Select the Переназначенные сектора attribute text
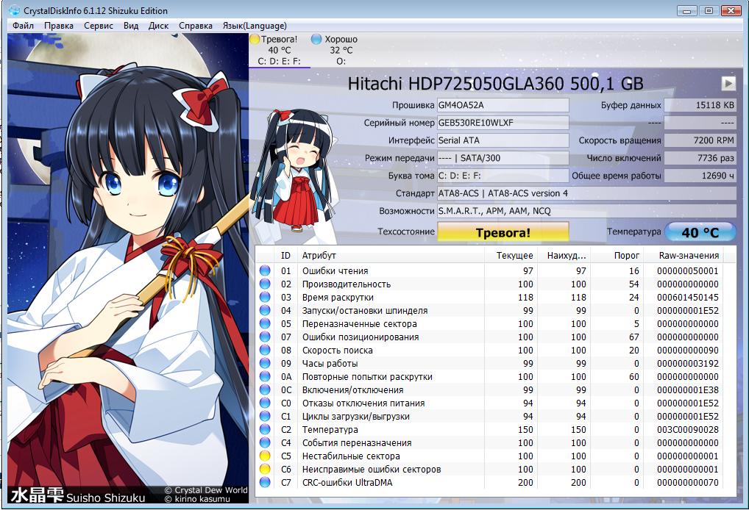749x510 pixels. click(359, 324)
